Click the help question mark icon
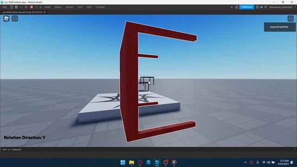Screen dimensions: 297x167 257,7
